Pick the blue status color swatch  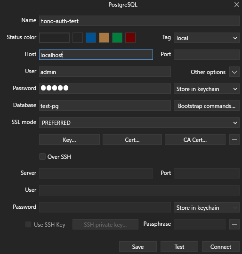pyautogui.click(x=91, y=38)
